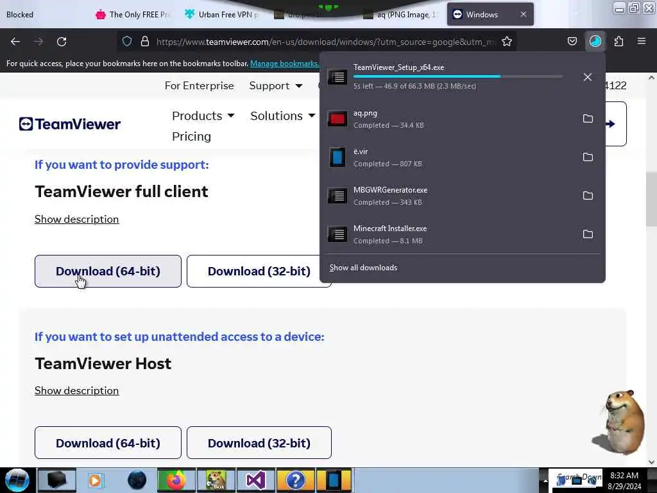Open the Manage bookmarks link
Screen dimensions: 657x493
pyautogui.click(x=284, y=64)
